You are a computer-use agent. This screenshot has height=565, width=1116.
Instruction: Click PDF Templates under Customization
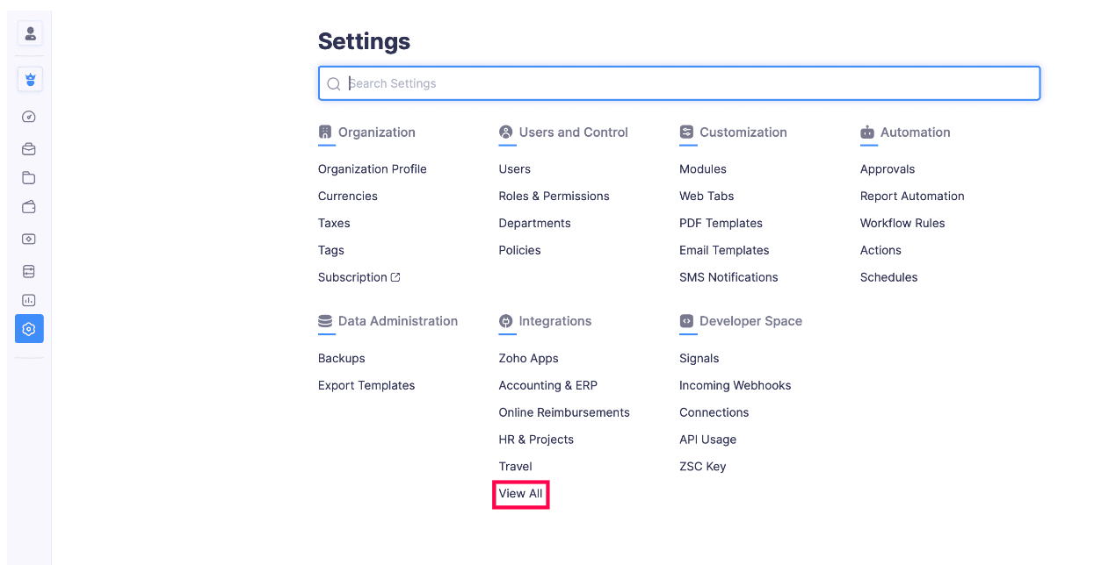click(x=721, y=223)
